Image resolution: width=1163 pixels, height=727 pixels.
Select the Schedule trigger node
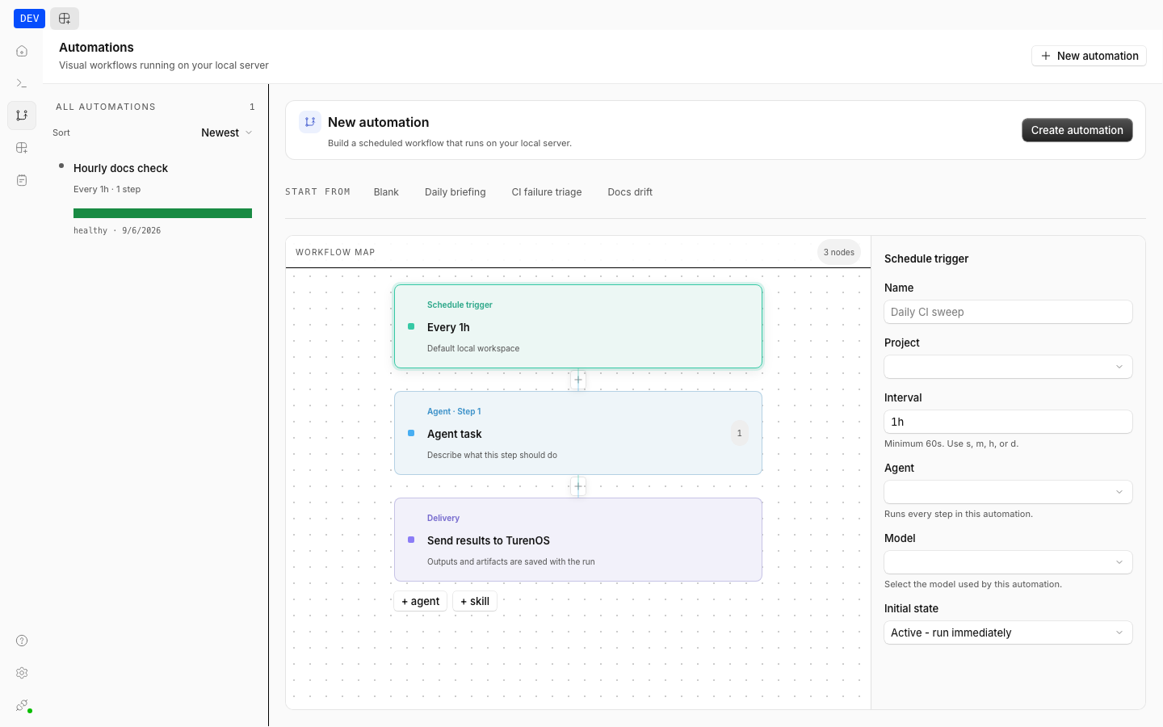(578, 326)
